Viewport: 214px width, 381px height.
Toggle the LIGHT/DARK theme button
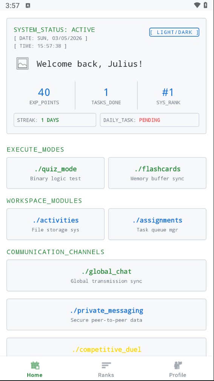pos(174,32)
